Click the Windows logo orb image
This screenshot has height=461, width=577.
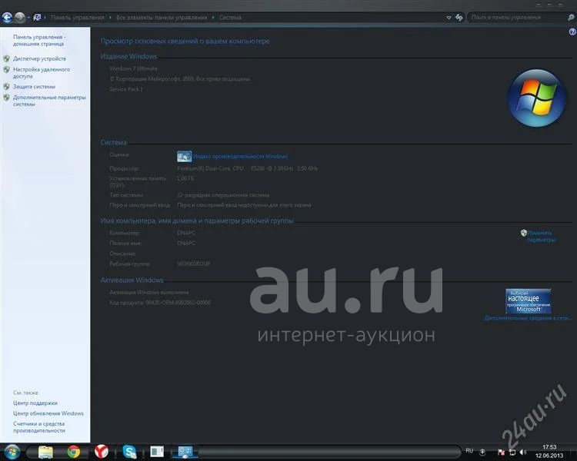[536, 98]
